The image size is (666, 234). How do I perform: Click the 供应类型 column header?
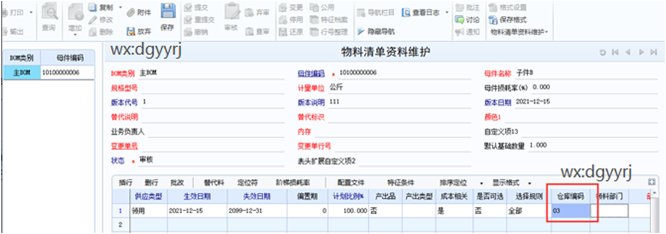point(149,196)
